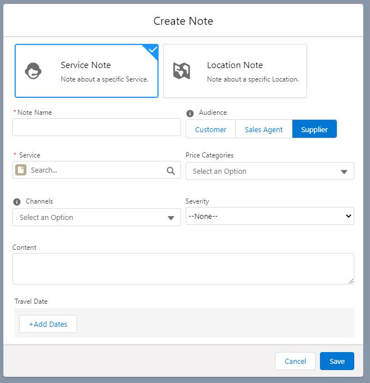Set audience to Sales Agent

pyautogui.click(x=264, y=129)
